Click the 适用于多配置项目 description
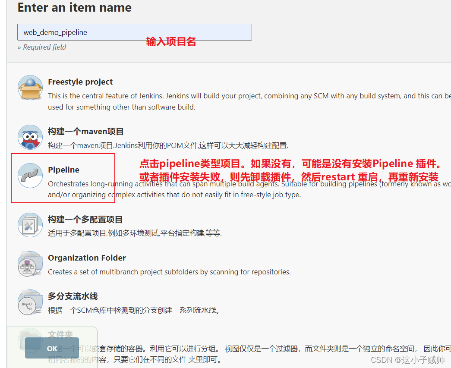The image size is (451, 368). [x=135, y=233]
